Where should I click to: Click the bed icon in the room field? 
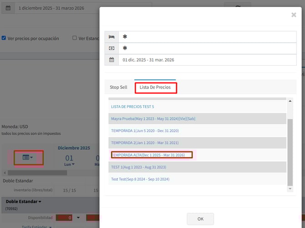[112, 36]
